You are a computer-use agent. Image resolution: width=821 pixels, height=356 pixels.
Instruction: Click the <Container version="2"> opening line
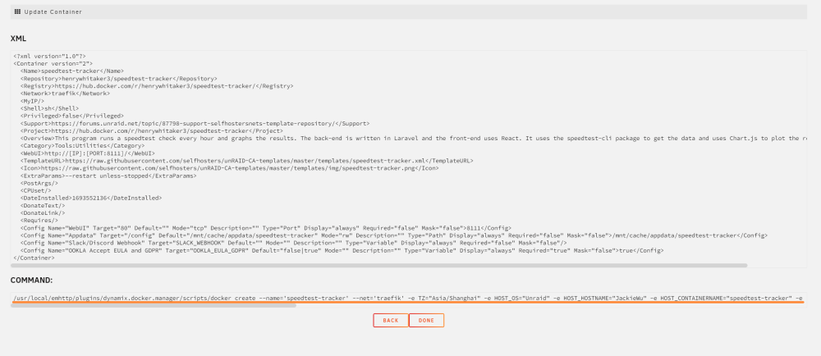(53, 63)
